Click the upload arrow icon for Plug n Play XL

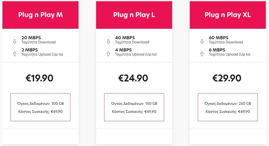pos(202,54)
